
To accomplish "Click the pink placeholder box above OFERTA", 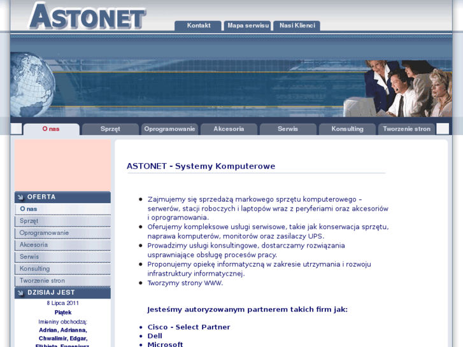I will click(62, 166).
